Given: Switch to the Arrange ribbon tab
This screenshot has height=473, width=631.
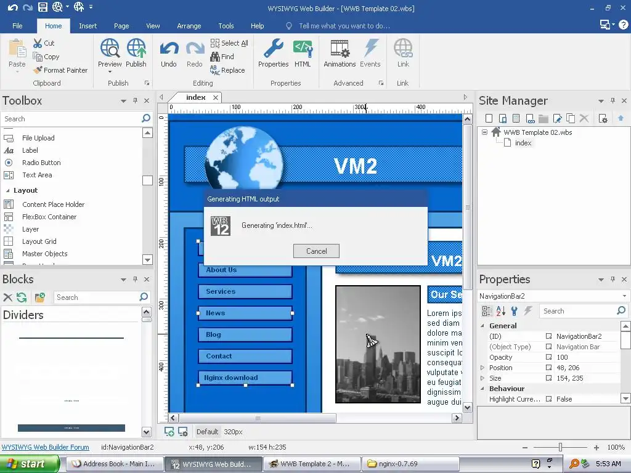Looking at the screenshot, I should pos(189,26).
